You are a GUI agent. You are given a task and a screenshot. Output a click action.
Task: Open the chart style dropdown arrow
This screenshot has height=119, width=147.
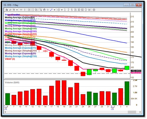pyautogui.click(x=17, y=10)
